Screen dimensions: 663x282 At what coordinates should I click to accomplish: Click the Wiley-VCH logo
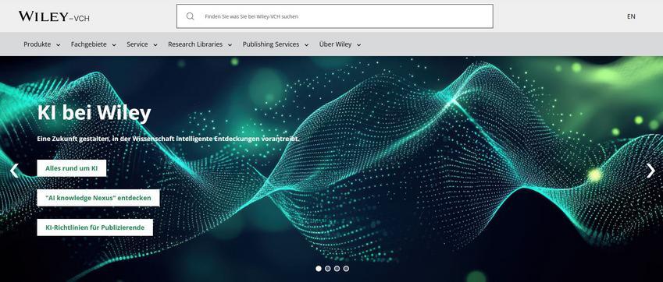tap(54, 16)
